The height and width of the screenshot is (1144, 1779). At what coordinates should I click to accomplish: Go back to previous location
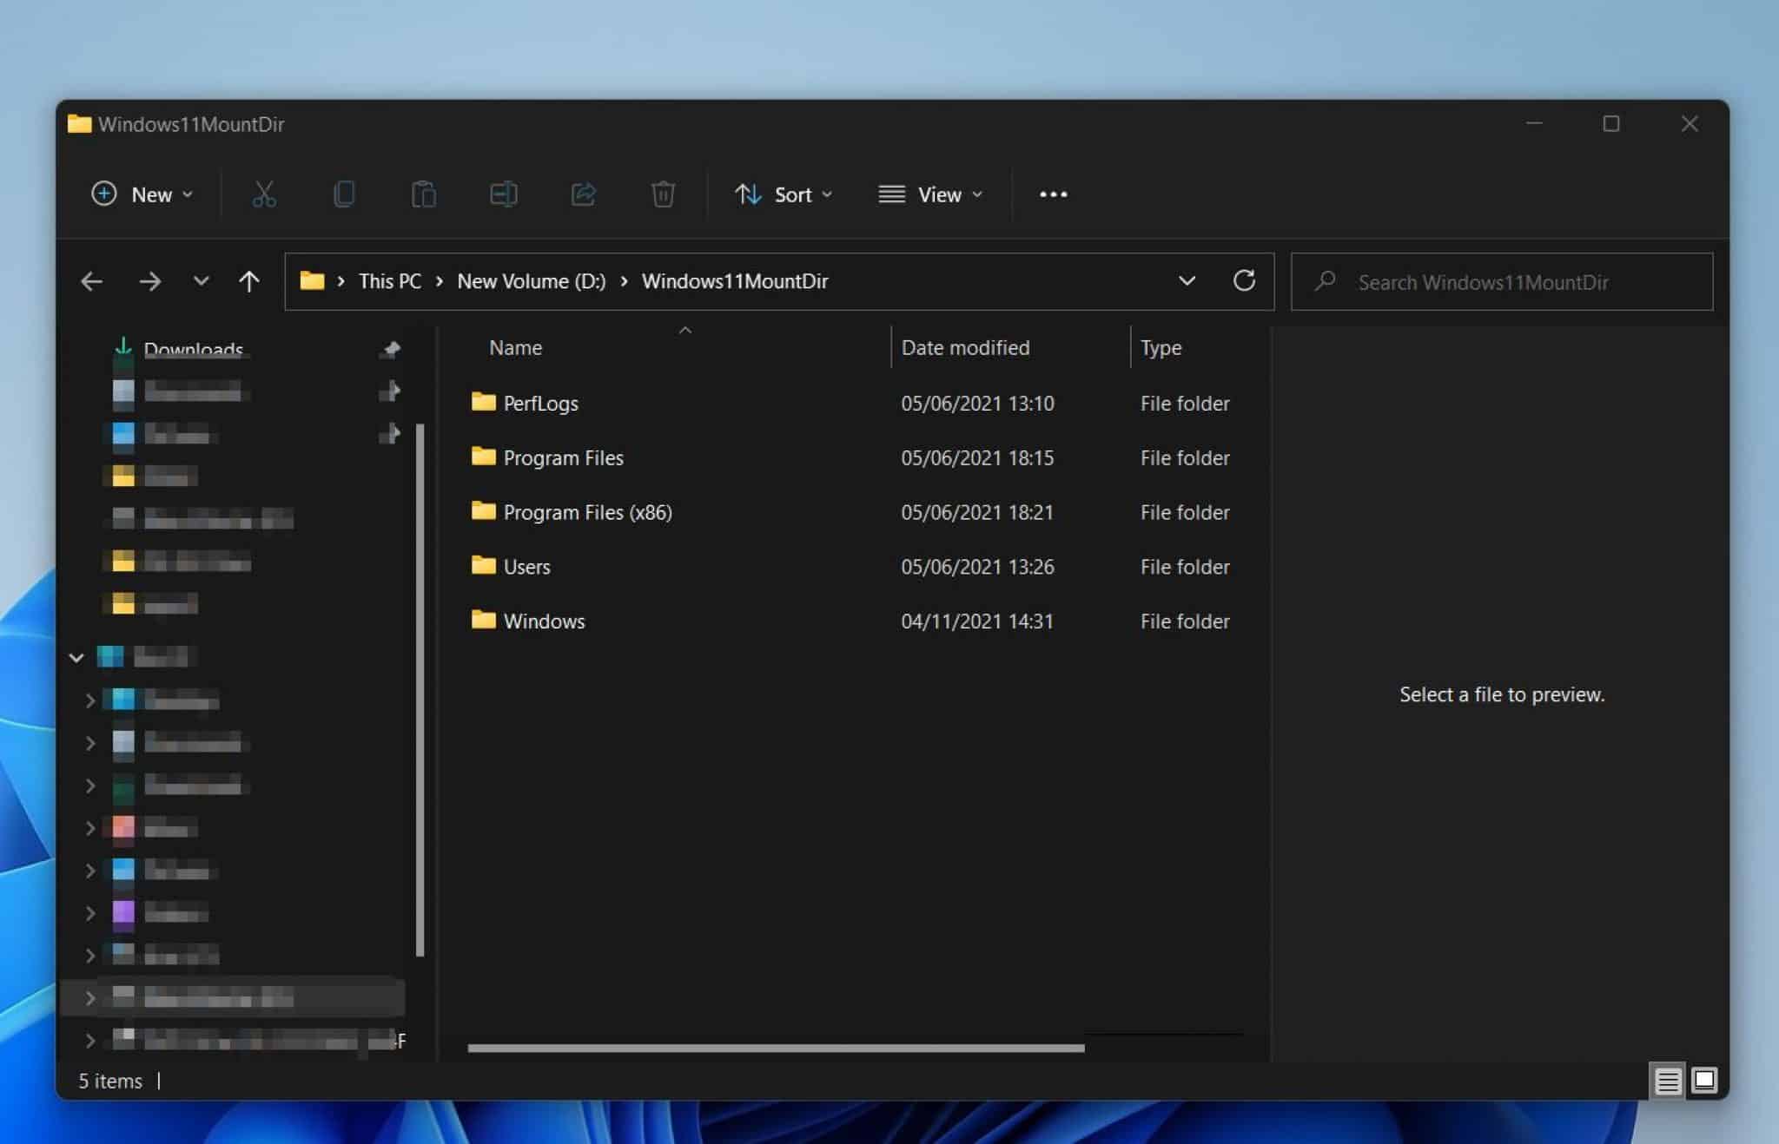[x=92, y=281]
